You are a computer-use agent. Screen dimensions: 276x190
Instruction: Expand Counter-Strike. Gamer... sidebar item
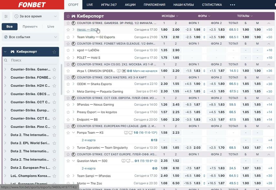coord(5,69)
